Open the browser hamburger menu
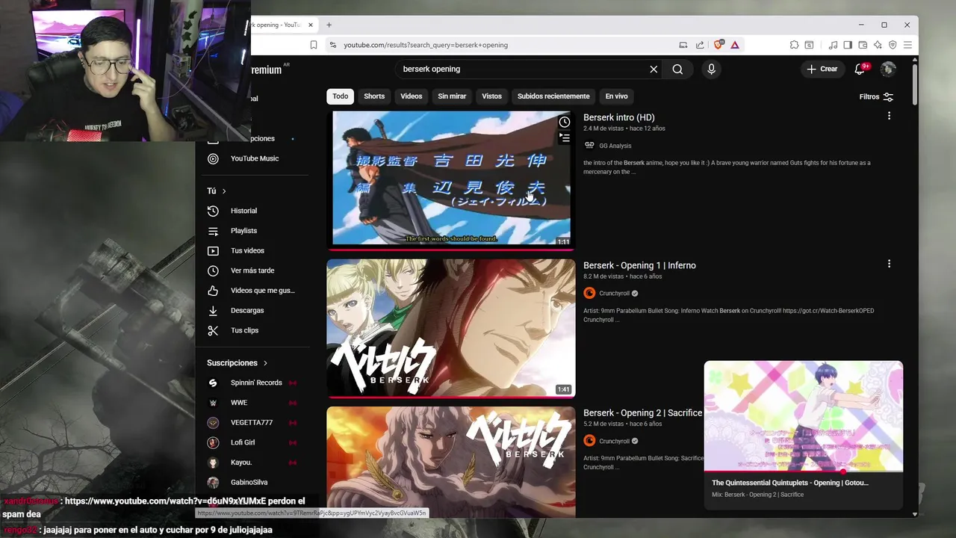The image size is (956, 538). [x=907, y=45]
